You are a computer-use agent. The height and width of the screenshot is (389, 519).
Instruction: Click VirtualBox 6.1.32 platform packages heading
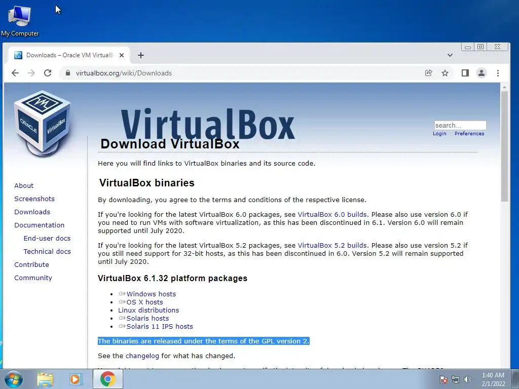point(172,278)
